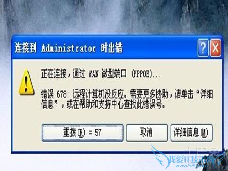
Task: Click the 远程计算机没反应 message text
Action: (x=98, y=94)
